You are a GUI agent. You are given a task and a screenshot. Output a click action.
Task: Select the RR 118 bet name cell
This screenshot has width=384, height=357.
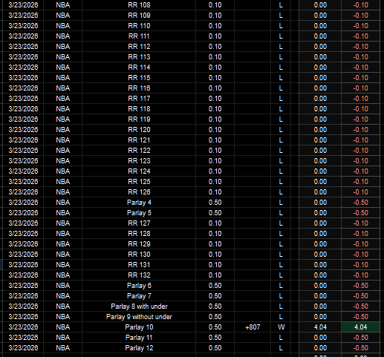pos(139,109)
